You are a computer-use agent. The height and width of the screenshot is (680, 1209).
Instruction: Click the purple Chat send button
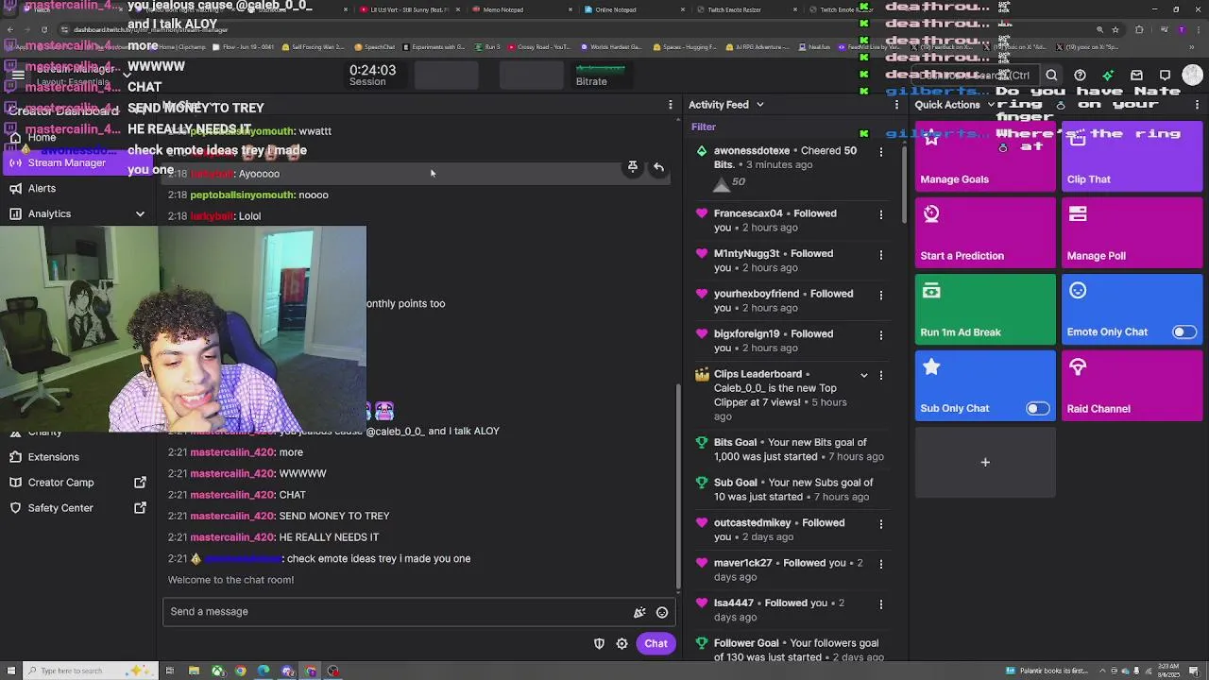pos(656,644)
